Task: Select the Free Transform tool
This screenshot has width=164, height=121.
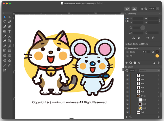Action: [x=5, y=70]
